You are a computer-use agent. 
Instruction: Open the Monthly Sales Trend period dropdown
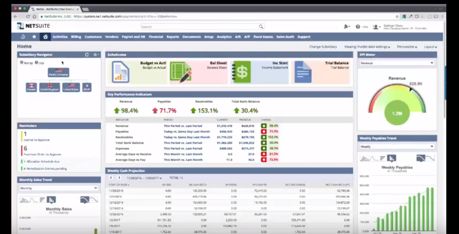click(x=58, y=188)
